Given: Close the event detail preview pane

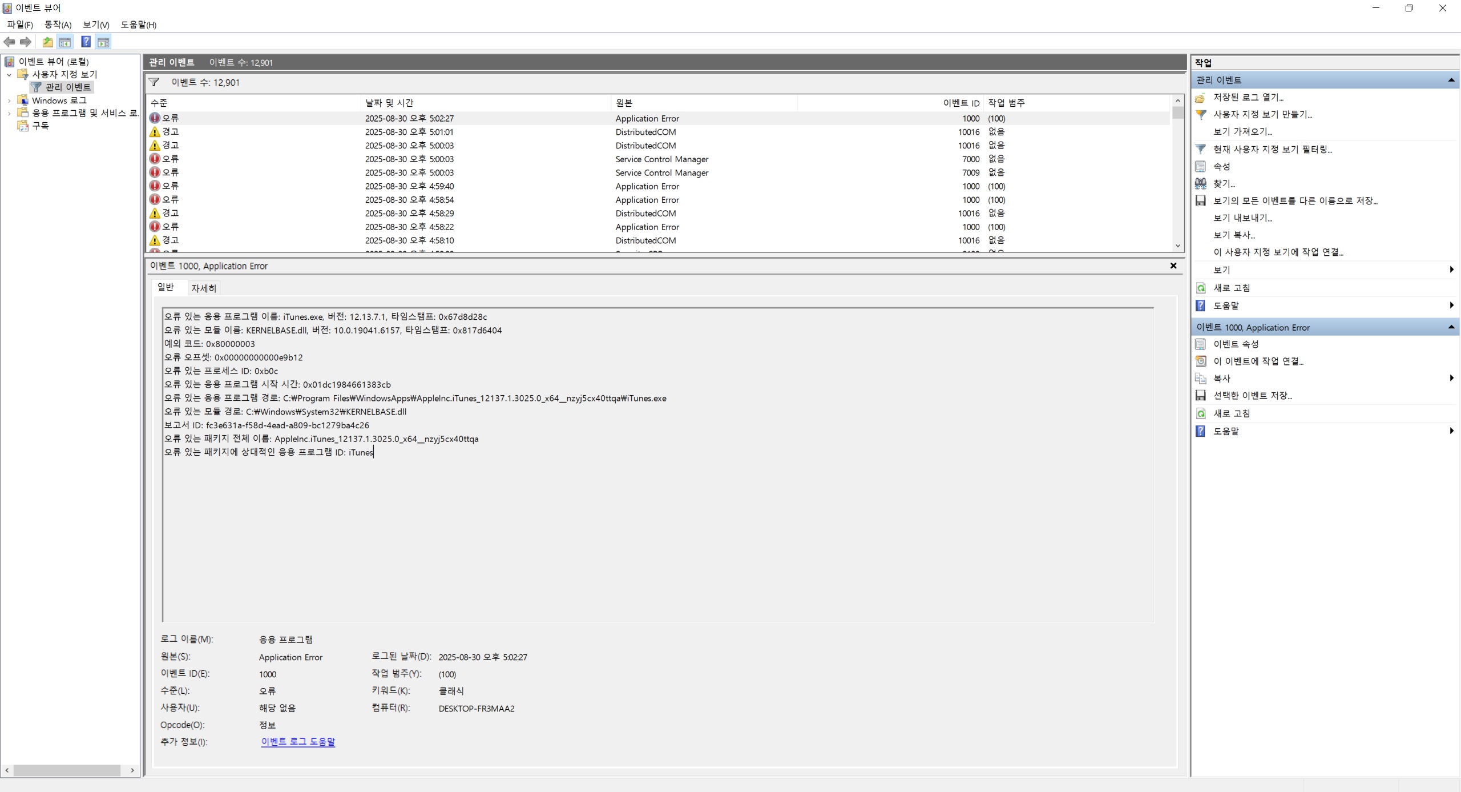Looking at the screenshot, I should tap(1173, 266).
